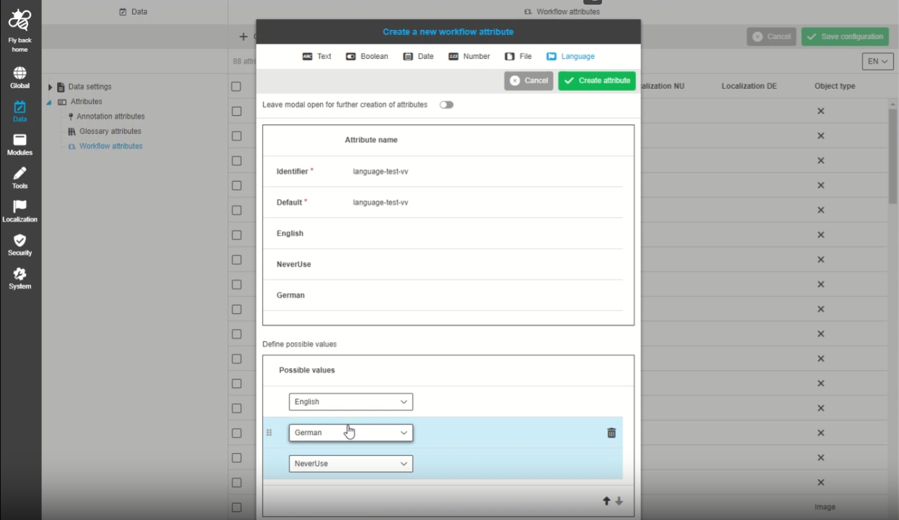
Task: Move the selected value up with the up arrow
Action: (x=606, y=501)
